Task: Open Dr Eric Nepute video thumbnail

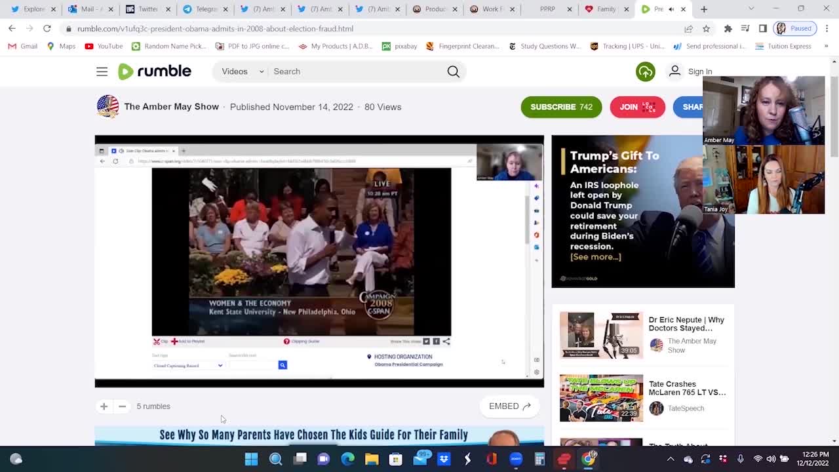Action: pyautogui.click(x=601, y=335)
